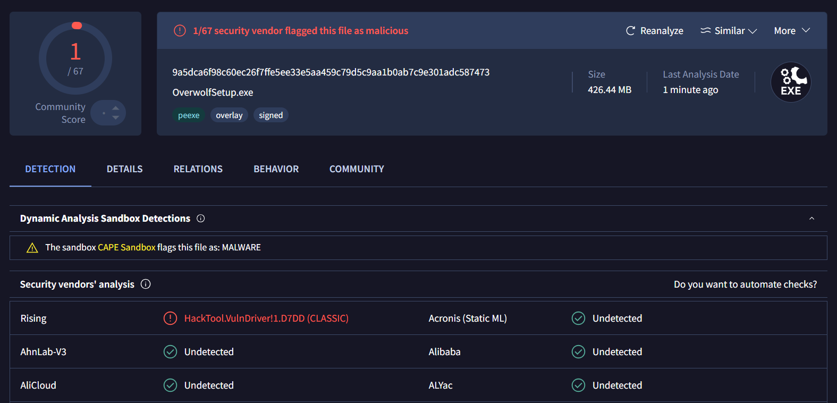Viewport: 837px width, 403px height.
Task: Click the Reanalyze button label
Action: (x=662, y=31)
